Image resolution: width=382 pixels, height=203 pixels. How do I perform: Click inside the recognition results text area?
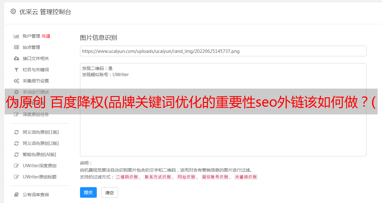click(223, 110)
